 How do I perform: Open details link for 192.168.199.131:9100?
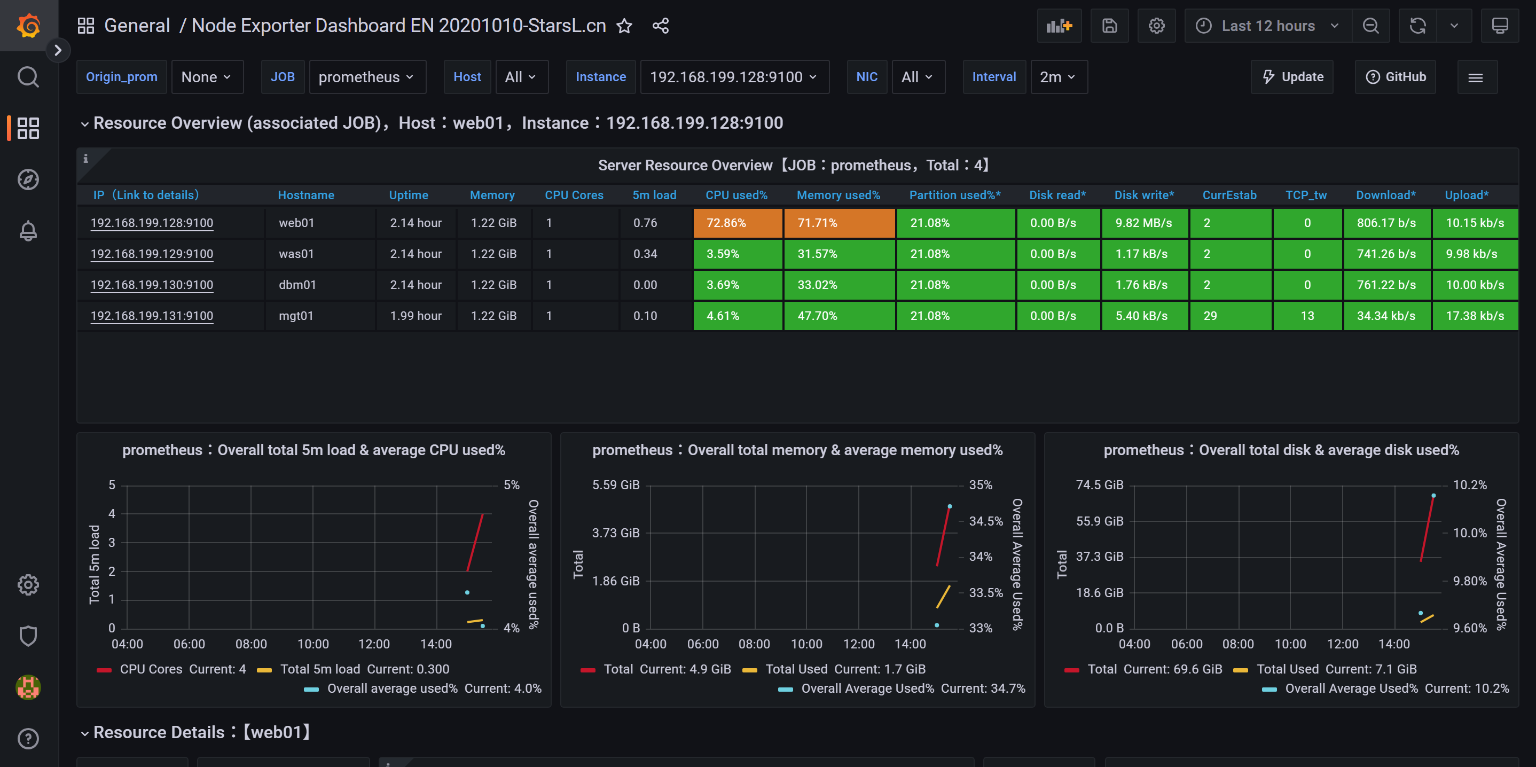click(152, 316)
